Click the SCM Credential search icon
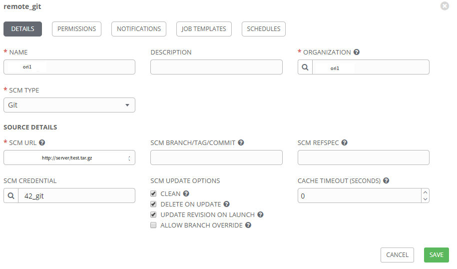The width and height of the screenshot is (457, 269). coord(11,195)
